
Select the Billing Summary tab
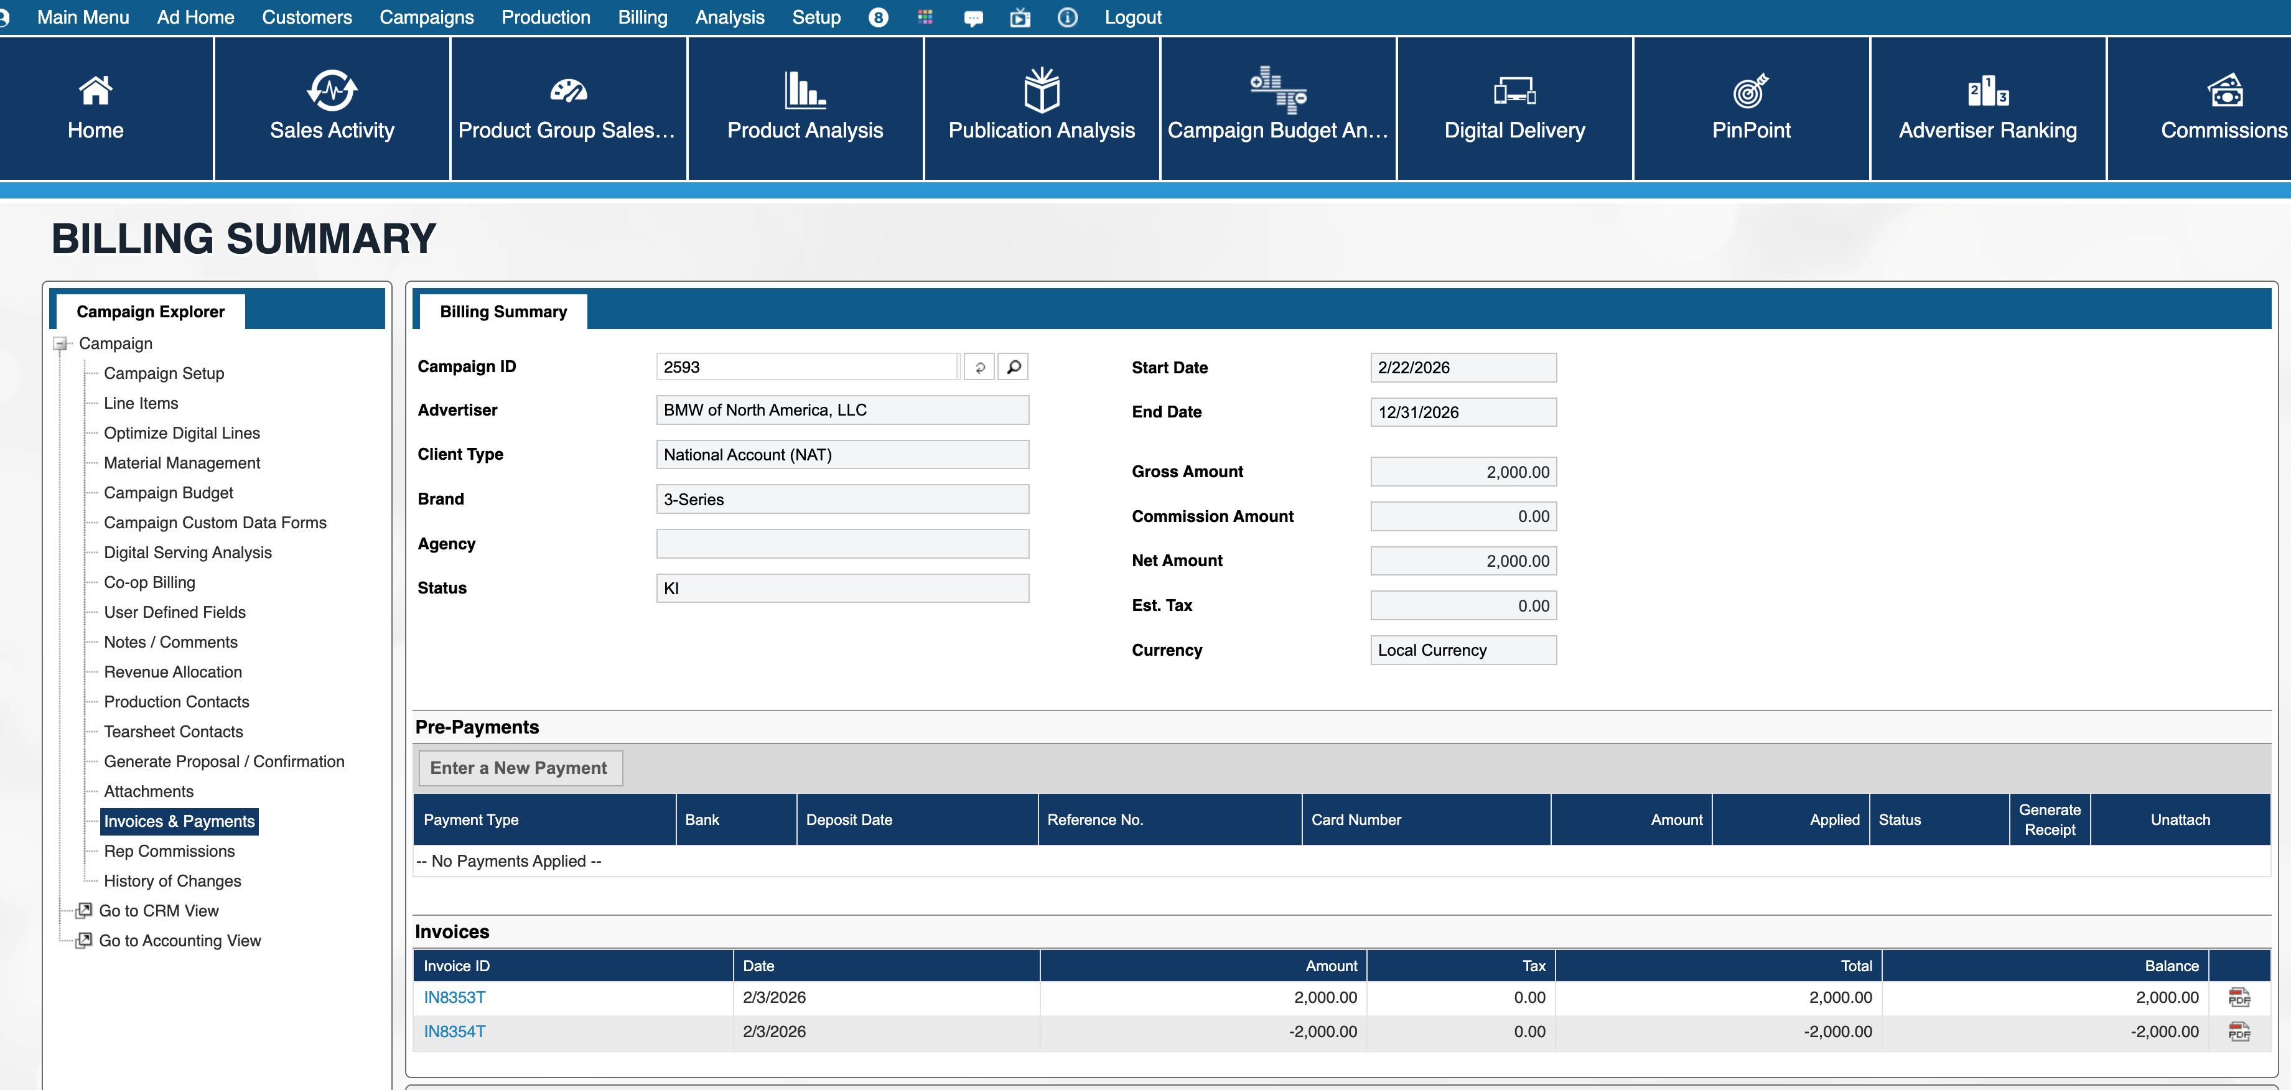(503, 312)
